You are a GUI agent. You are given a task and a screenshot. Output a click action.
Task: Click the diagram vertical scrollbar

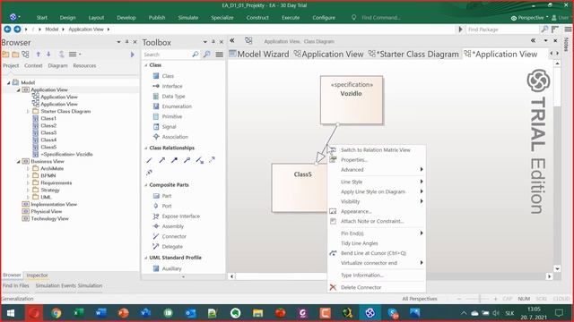(x=557, y=166)
